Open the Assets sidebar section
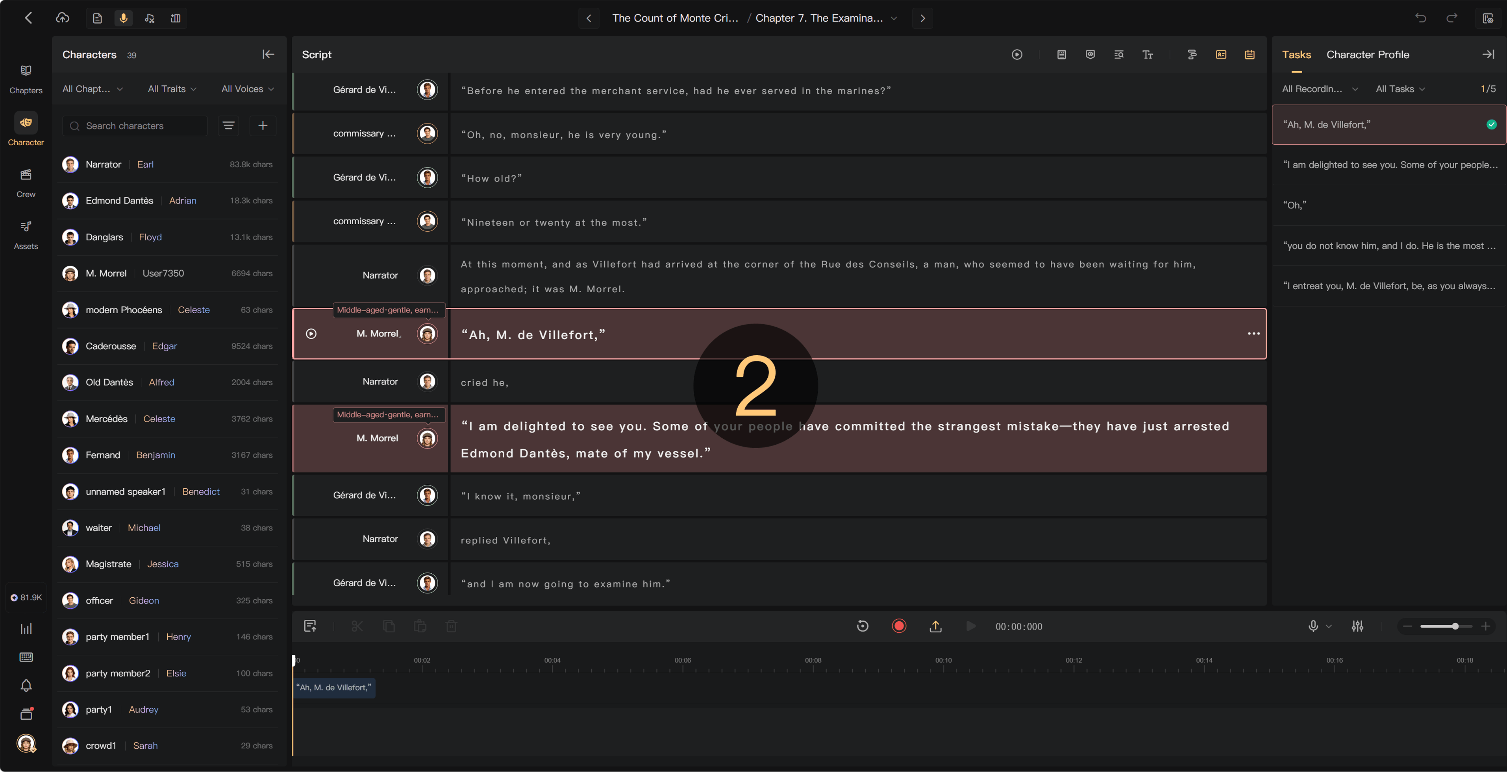This screenshot has width=1507, height=772. pyautogui.click(x=26, y=235)
